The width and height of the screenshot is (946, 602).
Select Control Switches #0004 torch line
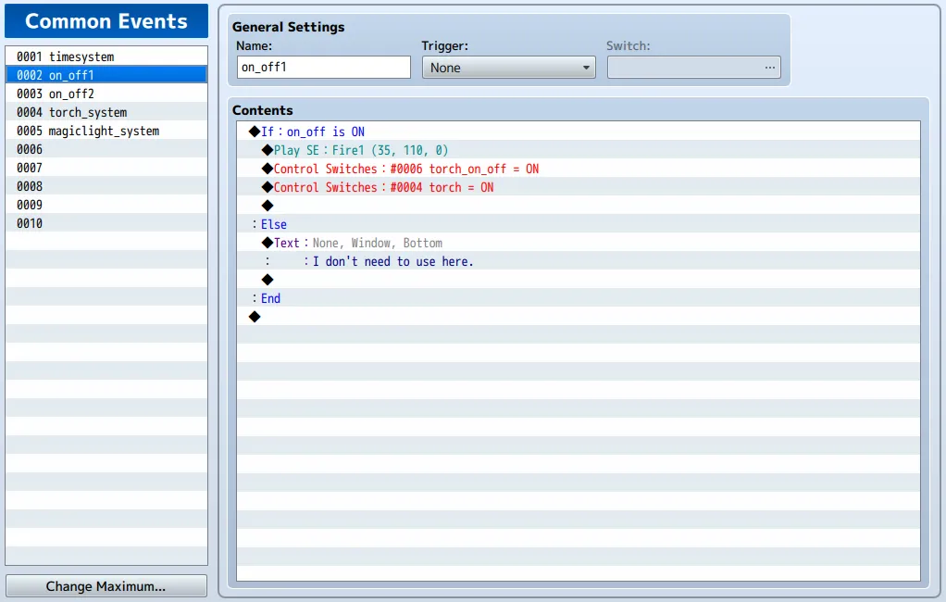point(578,187)
